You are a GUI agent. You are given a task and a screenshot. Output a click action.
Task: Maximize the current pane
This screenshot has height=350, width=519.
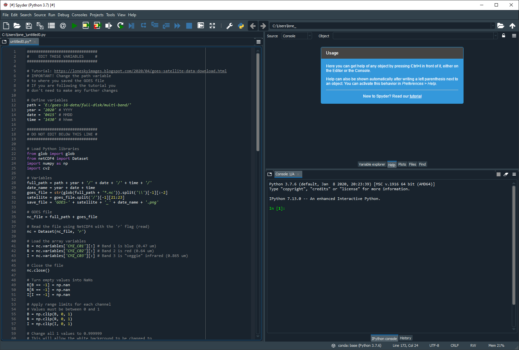tap(212, 26)
